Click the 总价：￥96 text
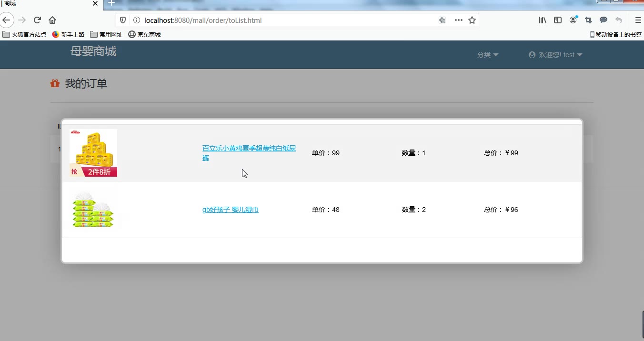Viewport: 644px width, 341px height. [x=501, y=210]
